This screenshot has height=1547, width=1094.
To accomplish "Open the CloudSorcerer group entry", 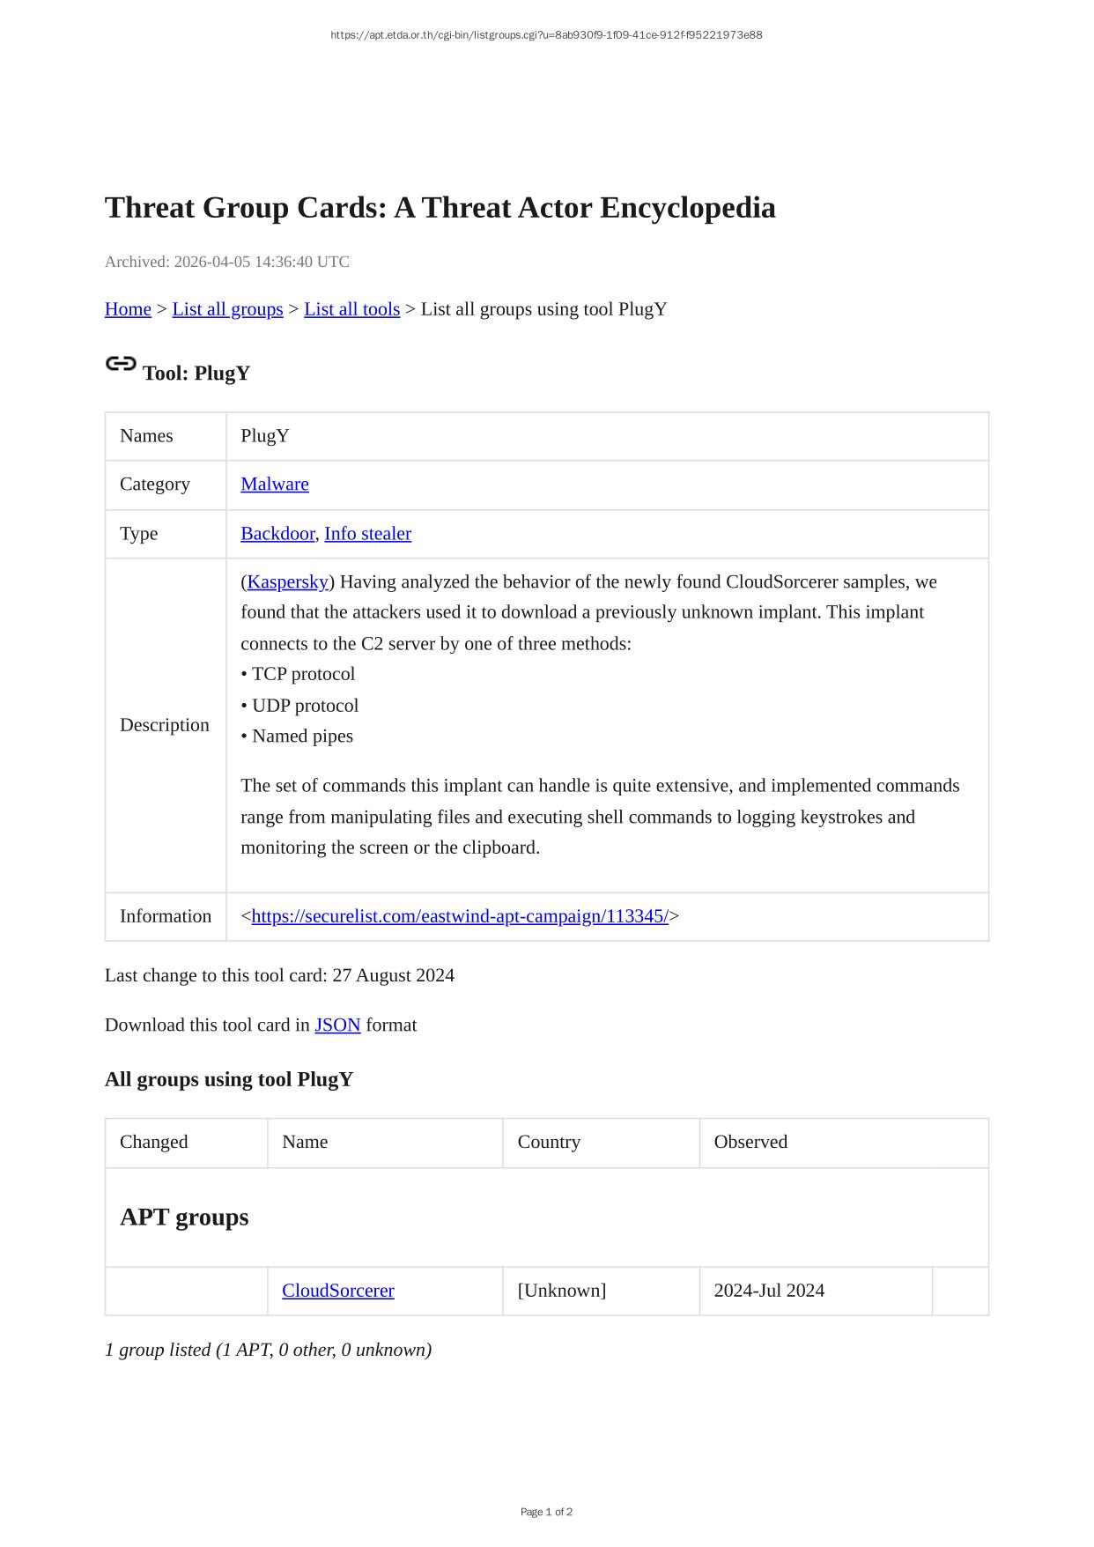I will pos(337,1291).
